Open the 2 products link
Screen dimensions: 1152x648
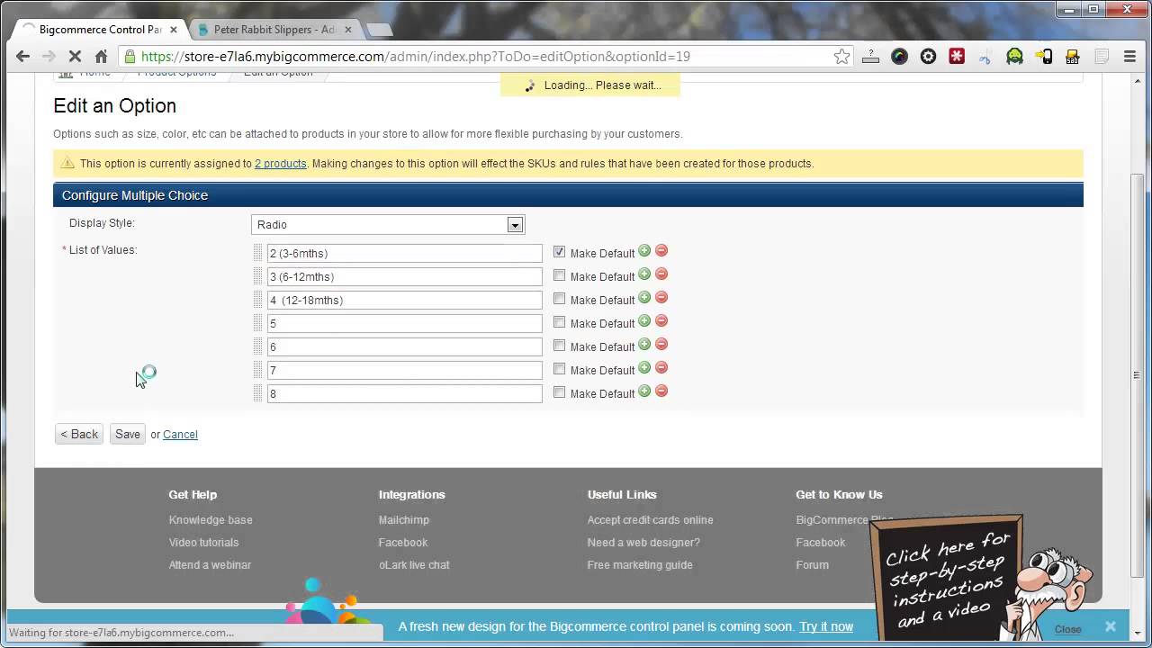280,163
